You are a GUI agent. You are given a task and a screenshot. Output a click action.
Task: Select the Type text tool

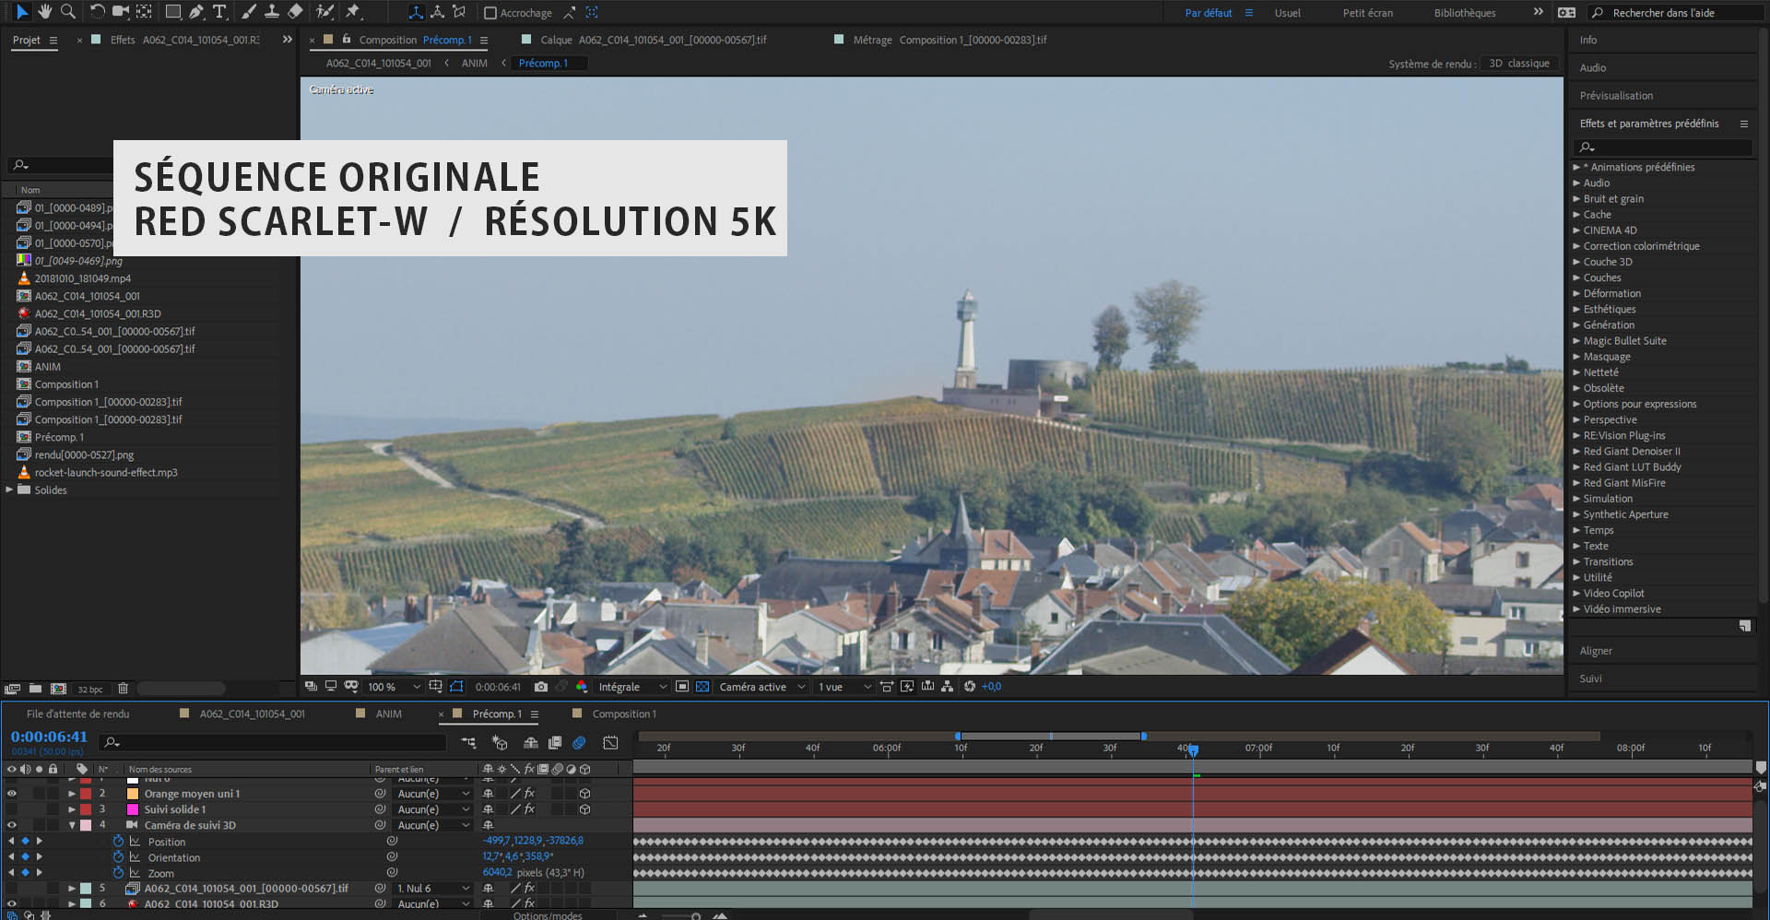click(219, 12)
